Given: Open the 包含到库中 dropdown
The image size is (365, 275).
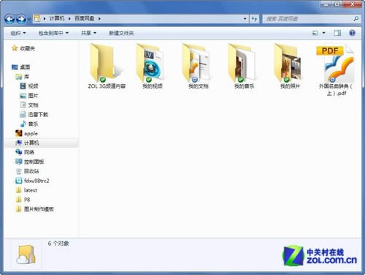Looking at the screenshot, I should [53, 33].
